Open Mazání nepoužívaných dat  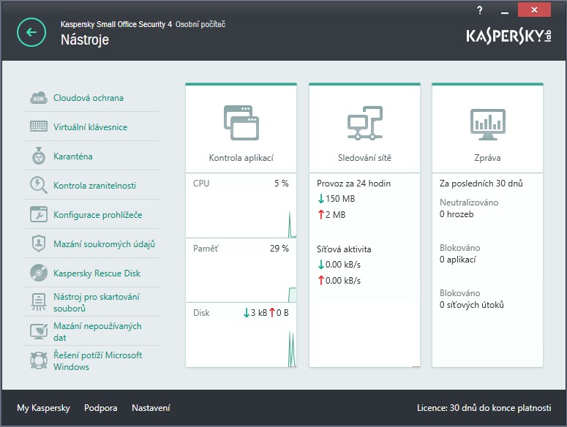point(97,332)
